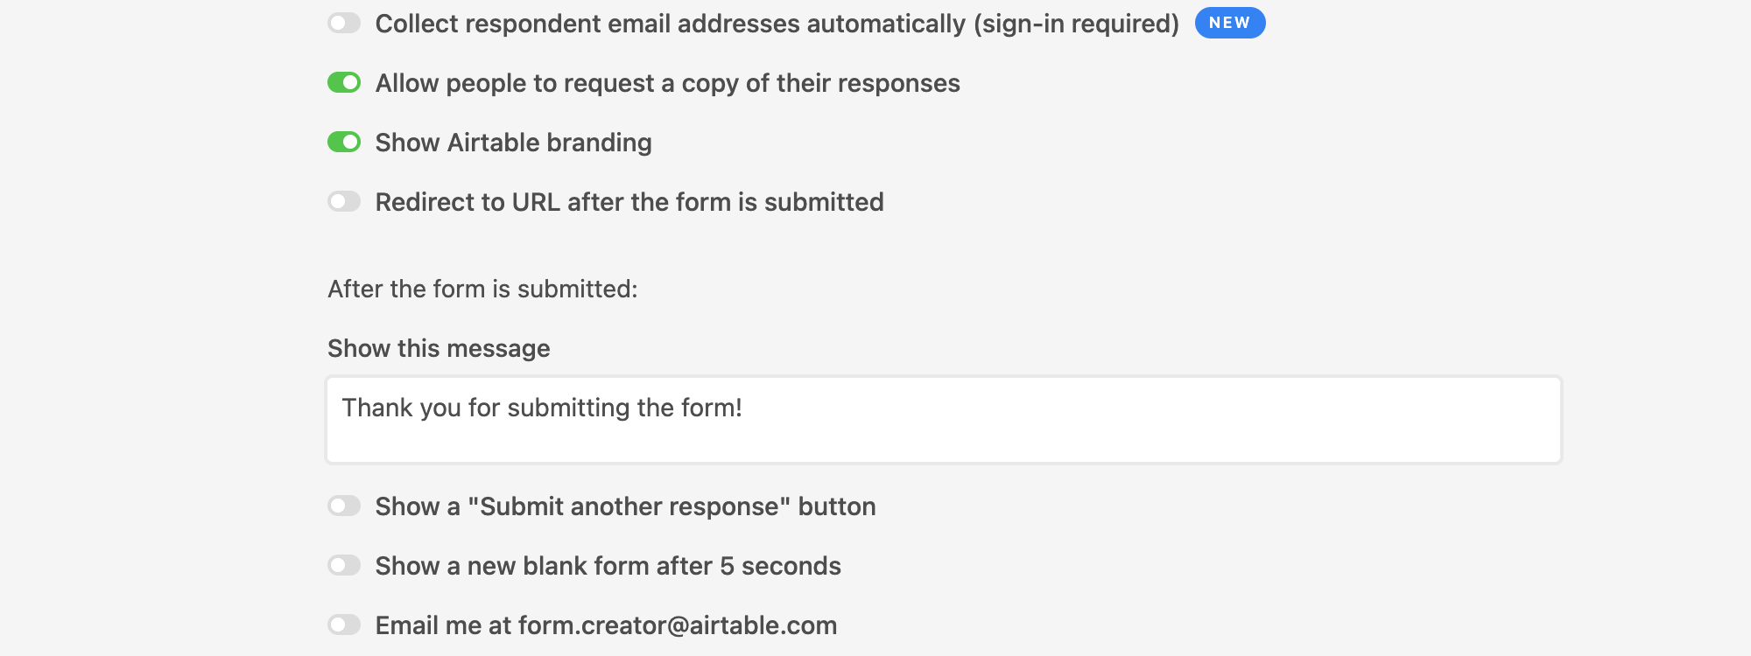Click the blue NEW badge
This screenshot has height=656, width=1751.
(1230, 23)
